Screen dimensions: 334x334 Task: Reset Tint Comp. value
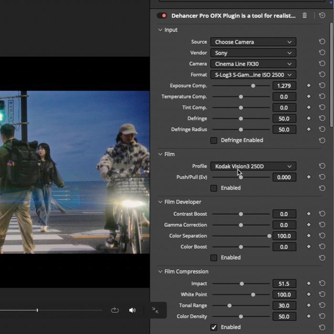[322, 107]
